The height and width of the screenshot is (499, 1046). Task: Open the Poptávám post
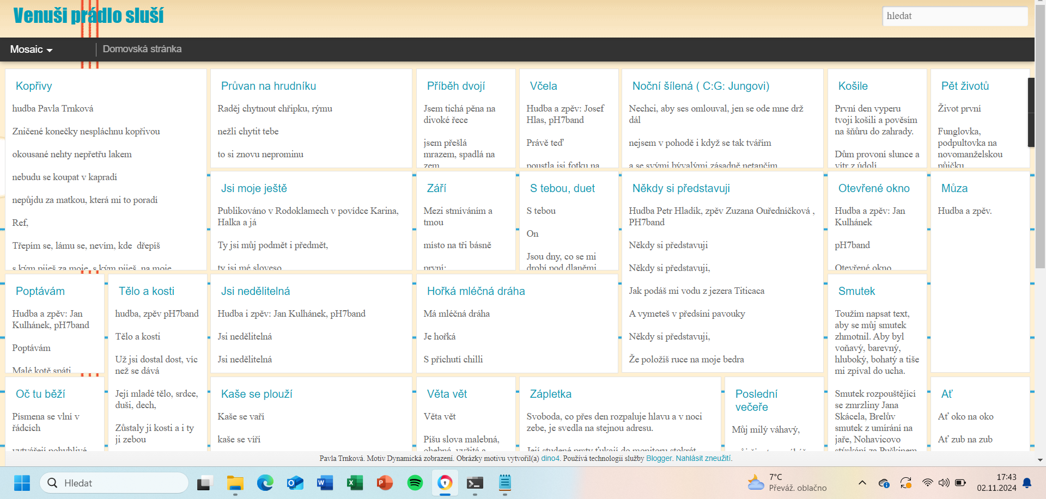pos(40,291)
